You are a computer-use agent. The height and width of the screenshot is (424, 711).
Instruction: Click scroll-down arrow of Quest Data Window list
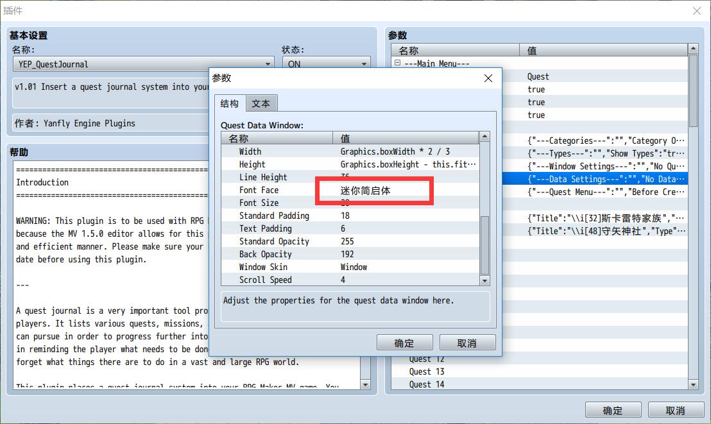coord(484,281)
